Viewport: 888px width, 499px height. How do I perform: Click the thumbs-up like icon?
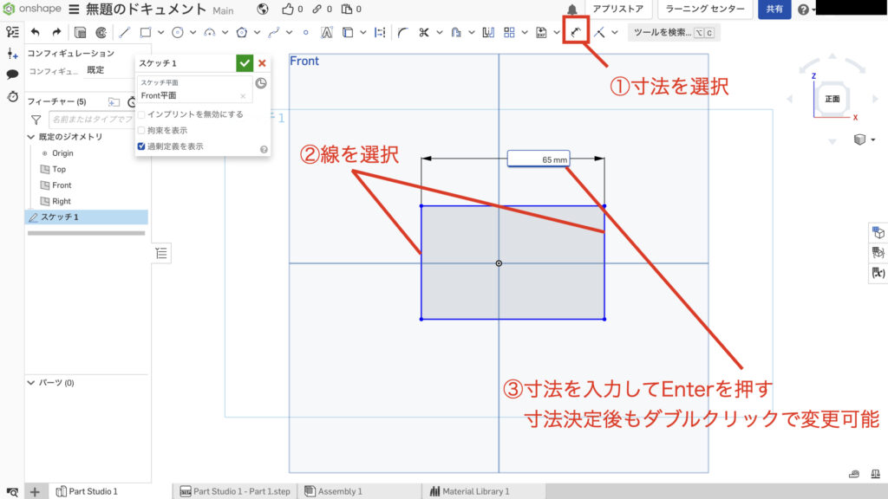point(288,9)
